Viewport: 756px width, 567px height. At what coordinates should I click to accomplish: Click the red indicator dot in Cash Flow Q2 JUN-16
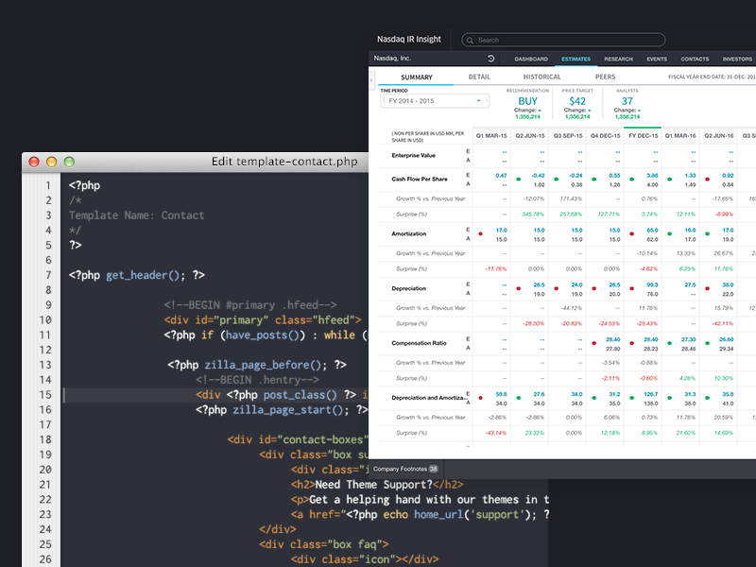[707, 179]
